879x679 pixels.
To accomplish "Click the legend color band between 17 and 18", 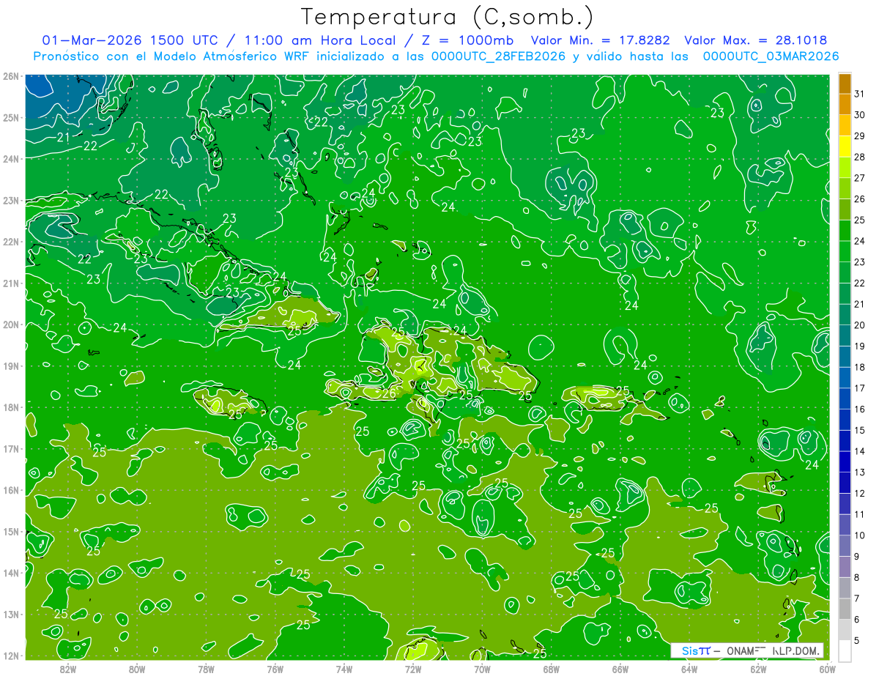I will 845,378.
